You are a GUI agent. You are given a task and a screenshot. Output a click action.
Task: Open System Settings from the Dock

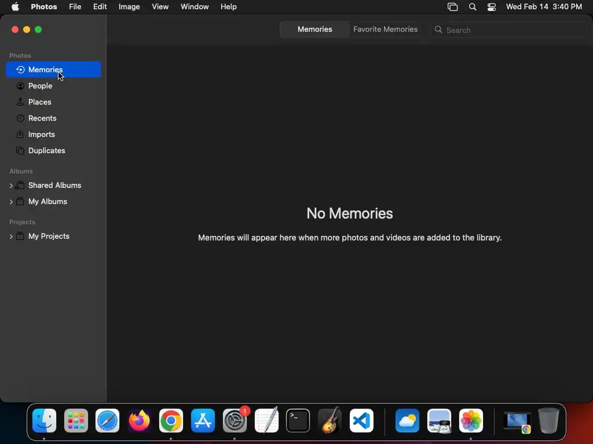point(235,421)
